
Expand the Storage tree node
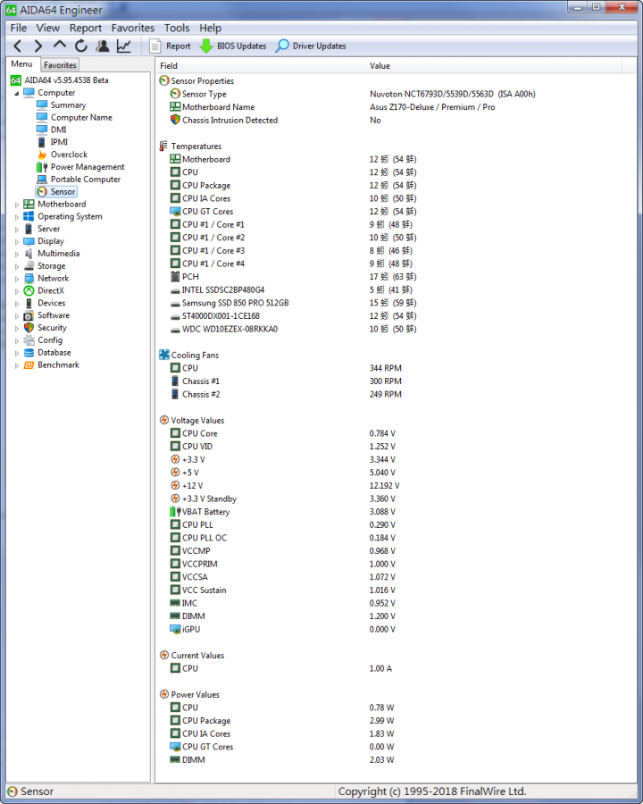[x=17, y=266]
